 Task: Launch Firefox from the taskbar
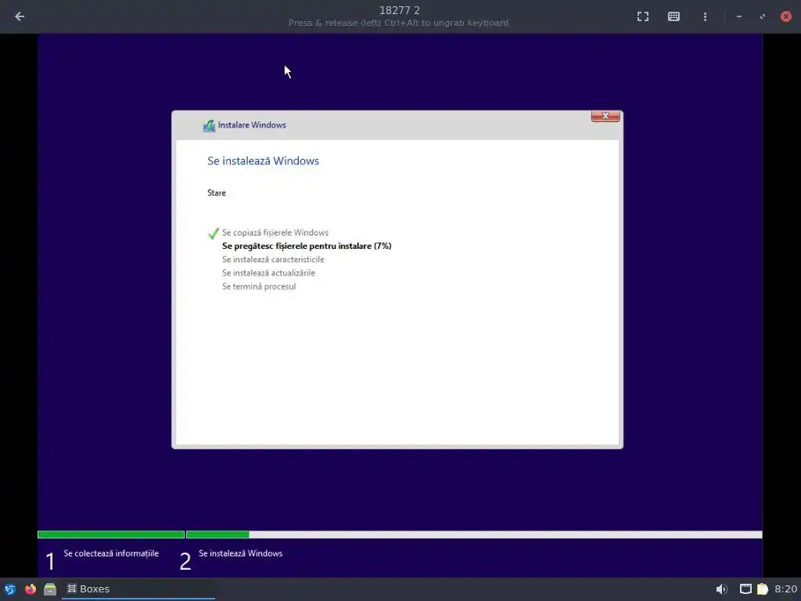coord(31,589)
